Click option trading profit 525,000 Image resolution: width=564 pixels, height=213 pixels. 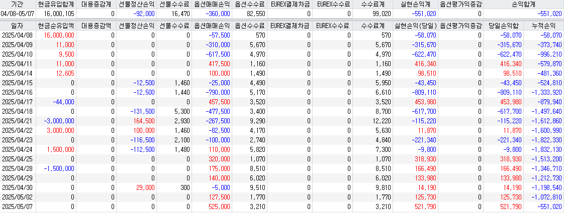coord(219,206)
